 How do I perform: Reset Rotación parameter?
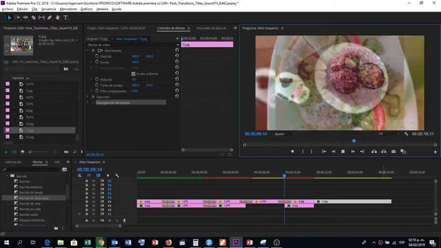[176, 79]
